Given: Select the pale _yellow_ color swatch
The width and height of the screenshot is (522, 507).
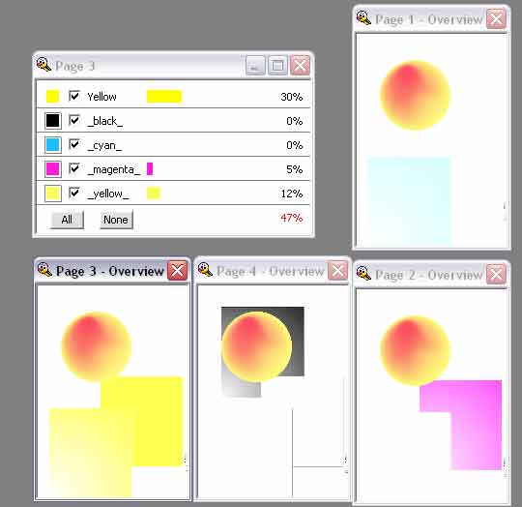Looking at the screenshot, I should [53, 194].
